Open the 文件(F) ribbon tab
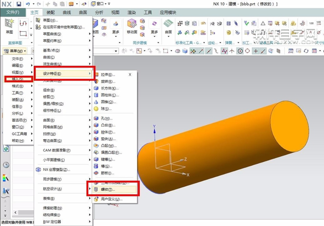 [13, 12]
